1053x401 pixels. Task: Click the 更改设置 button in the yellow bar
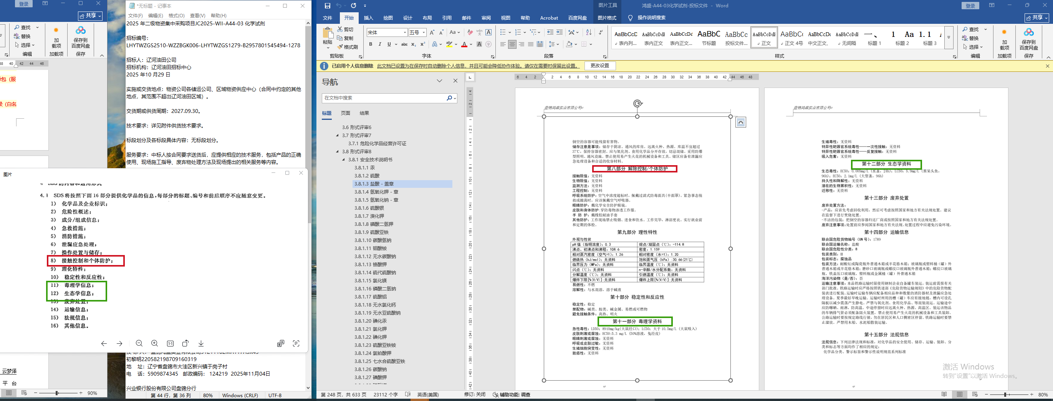tap(600, 66)
